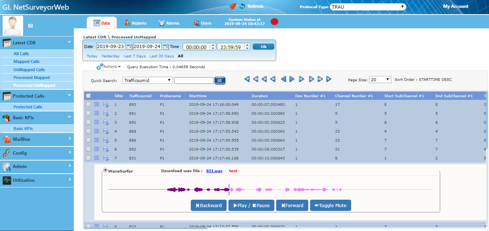Switch to the Alarms tab
The height and width of the screenshot is (231, 489).
click(x=169, y=23)
